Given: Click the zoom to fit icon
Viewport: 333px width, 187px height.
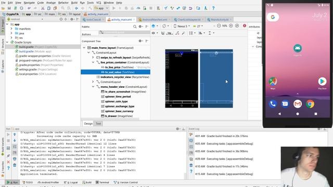Looking at the screenshot, I should click(x=237, y=26).
